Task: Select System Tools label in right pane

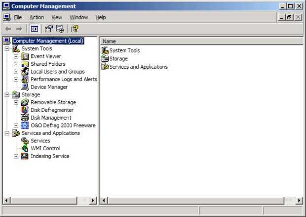Action: coord(124,50)
